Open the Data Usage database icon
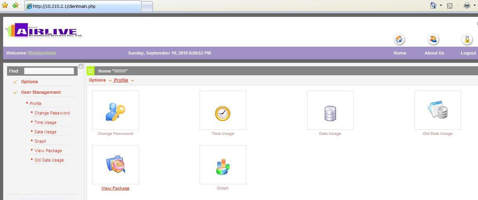 pyautogui.click(x=330, y=110)
